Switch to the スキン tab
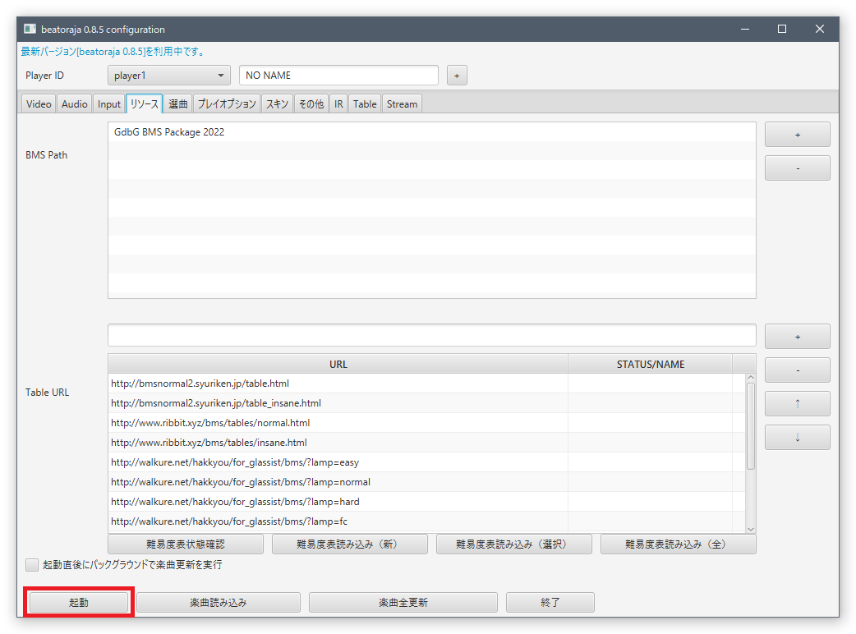Viewport: 856px width, 634px height. [x=277, y=104]
